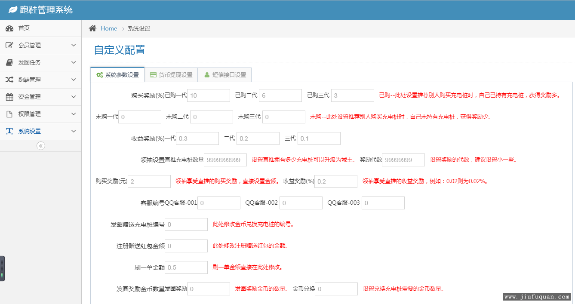The width and height of the screenshot is (575, 304).
Task: Go to Home breadcrumb link
Action: point(109,28)
